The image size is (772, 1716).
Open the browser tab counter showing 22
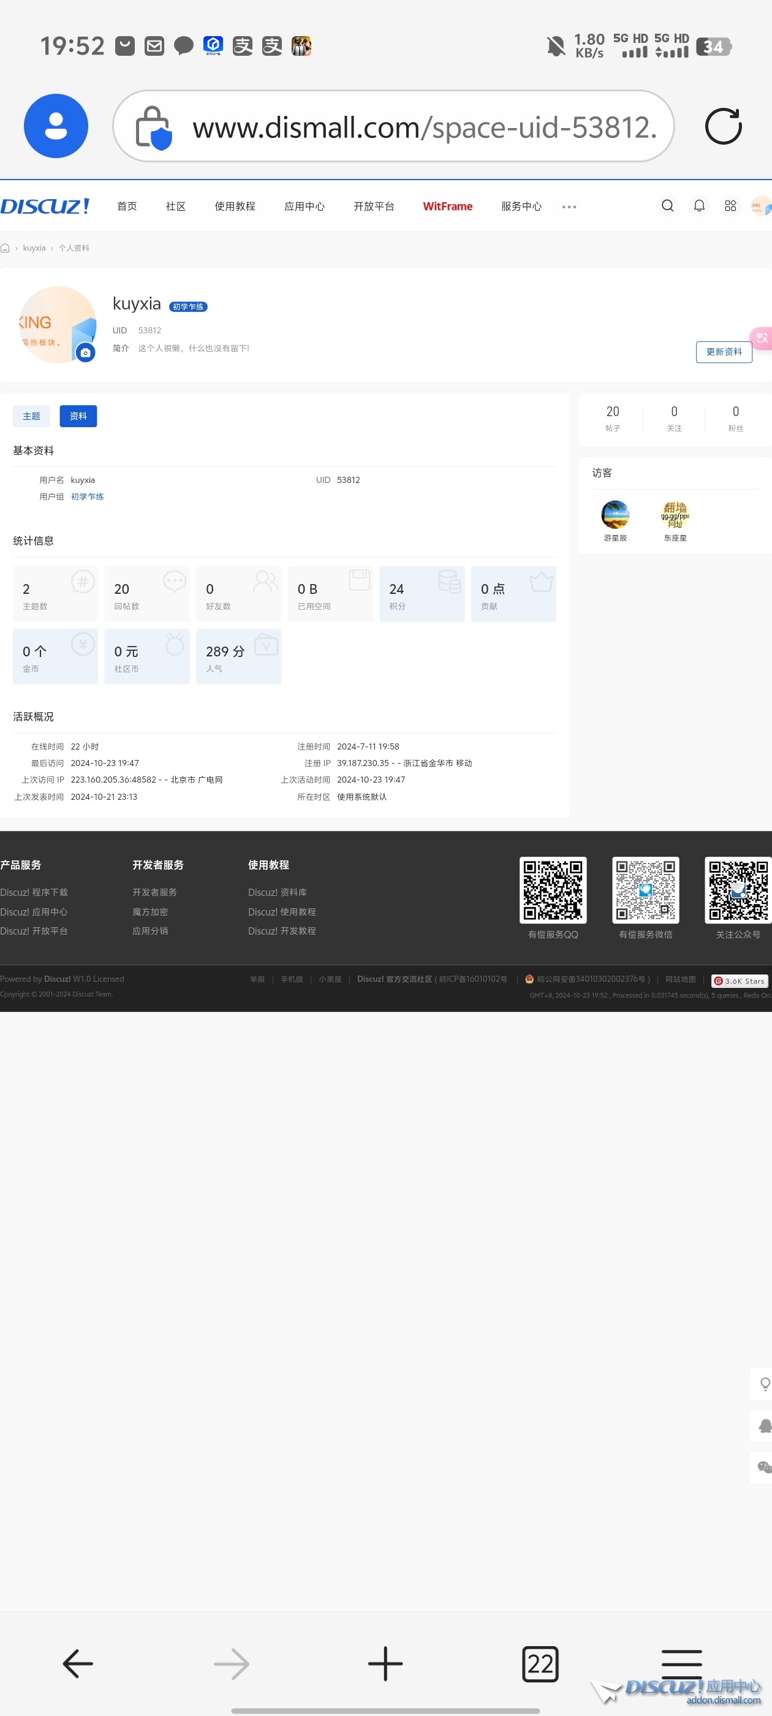point(540,1663)
